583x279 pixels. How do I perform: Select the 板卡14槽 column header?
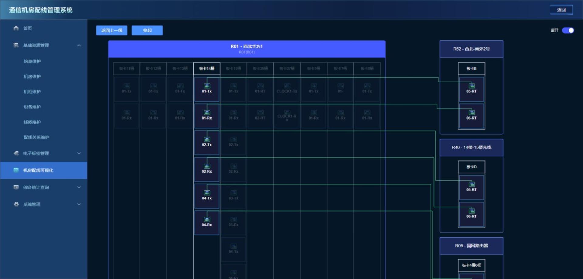207,69
